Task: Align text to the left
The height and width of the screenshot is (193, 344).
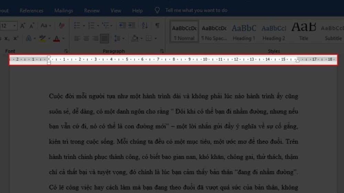Action: pyautogui.click(x=77, y=38)
